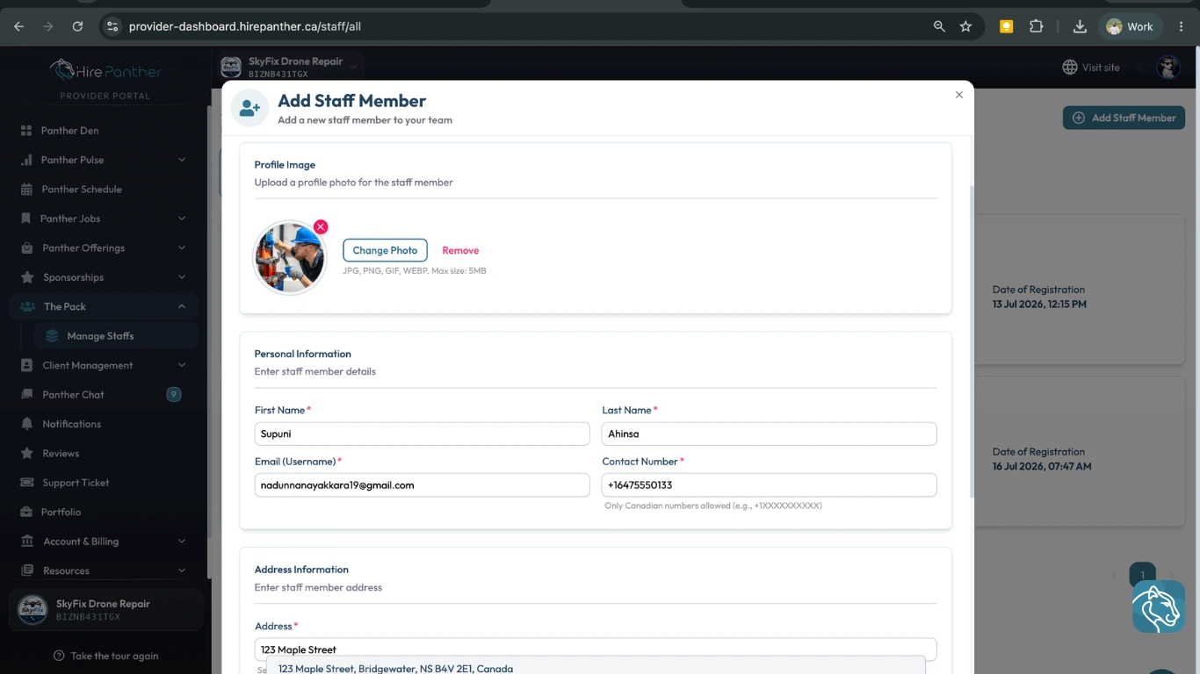Click the Visit site globe icon

[x=1069, y=68]
